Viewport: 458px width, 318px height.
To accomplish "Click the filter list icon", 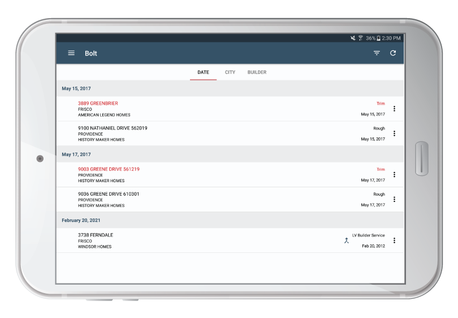I will click(377, 53).
